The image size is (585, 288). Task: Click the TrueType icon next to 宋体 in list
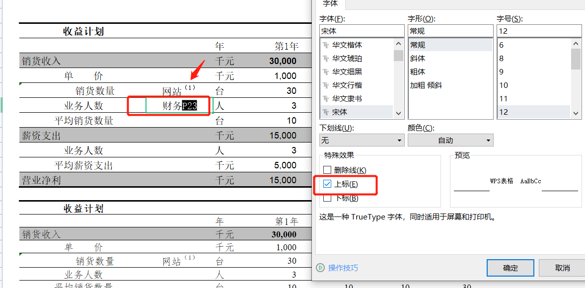[x=326, y=112]
